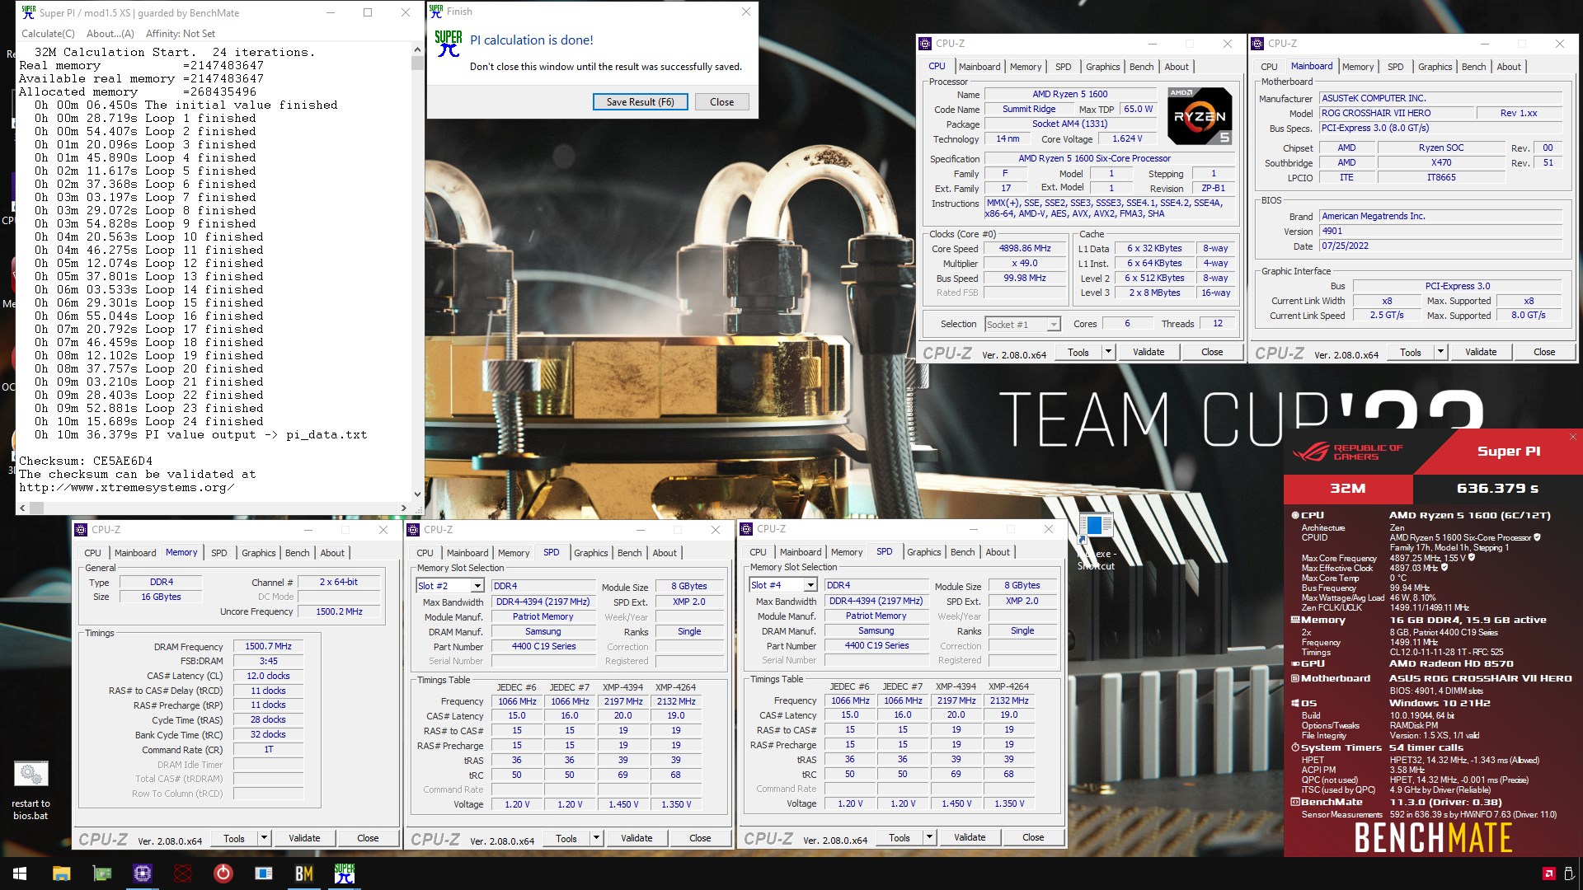1583x890 pixels.
Task: Open the Windows Start menu
Action: (x=20, y=874)
